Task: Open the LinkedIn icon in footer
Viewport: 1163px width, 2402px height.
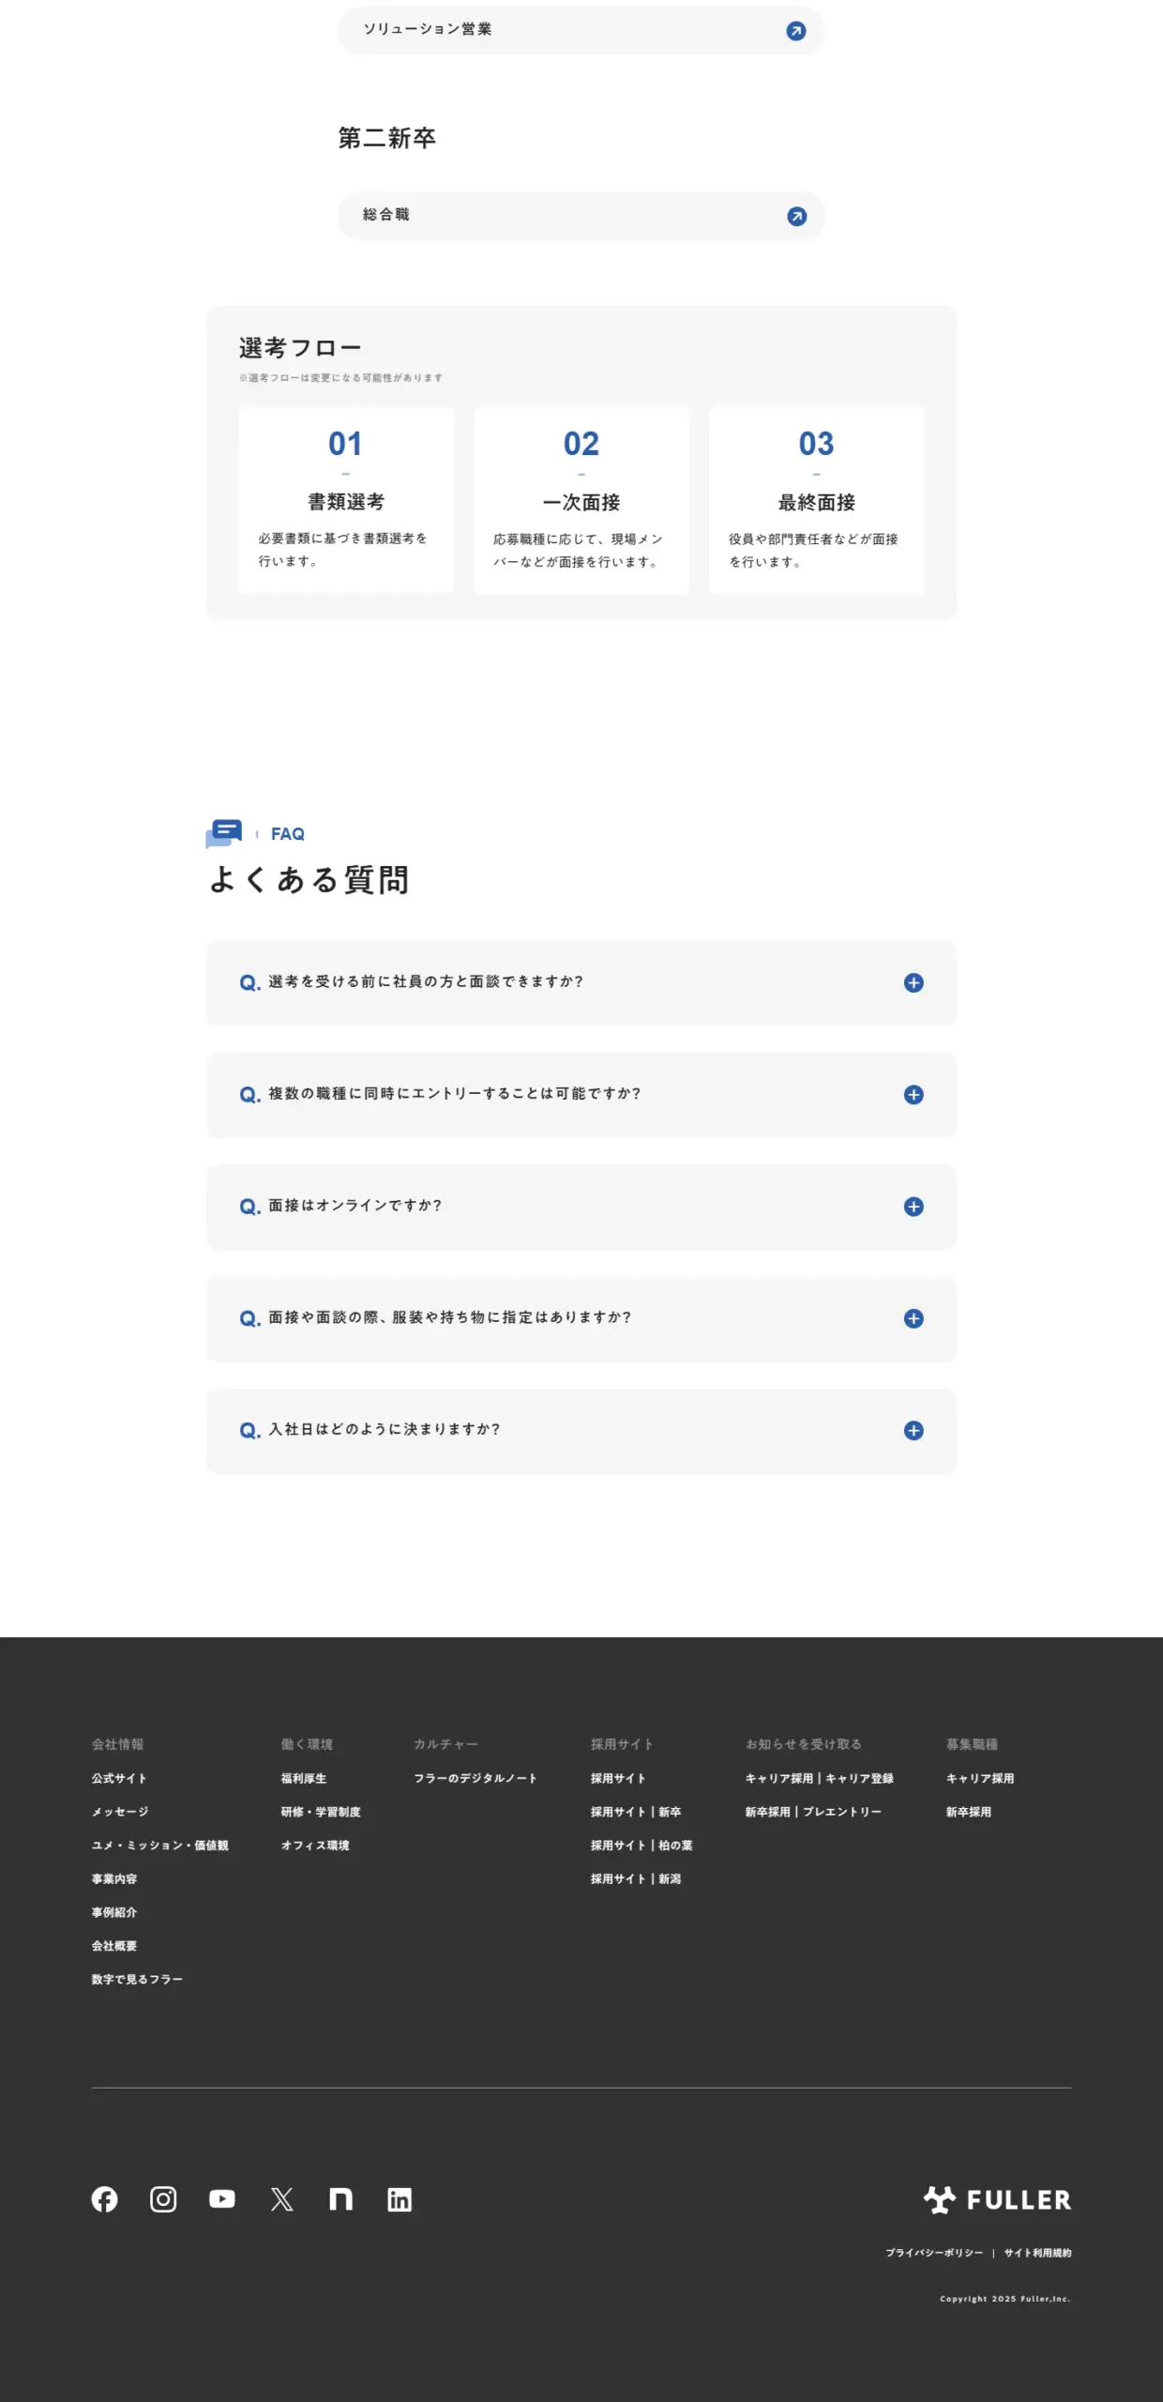Action: point(400,2199)
